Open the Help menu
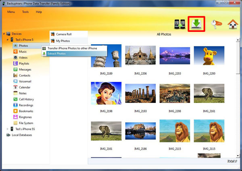Viewport: 242px width, 171px height. (39, 12)
